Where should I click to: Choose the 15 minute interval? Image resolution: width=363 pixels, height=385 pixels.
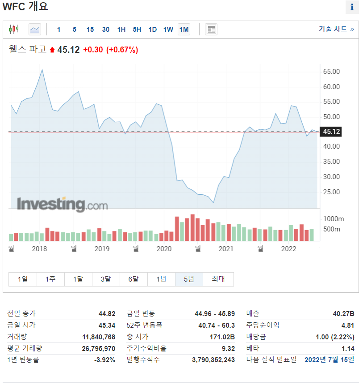[90, 30]
